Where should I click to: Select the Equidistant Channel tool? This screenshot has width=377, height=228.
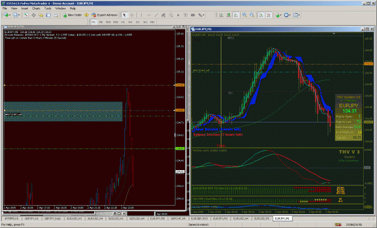[163, 15]
